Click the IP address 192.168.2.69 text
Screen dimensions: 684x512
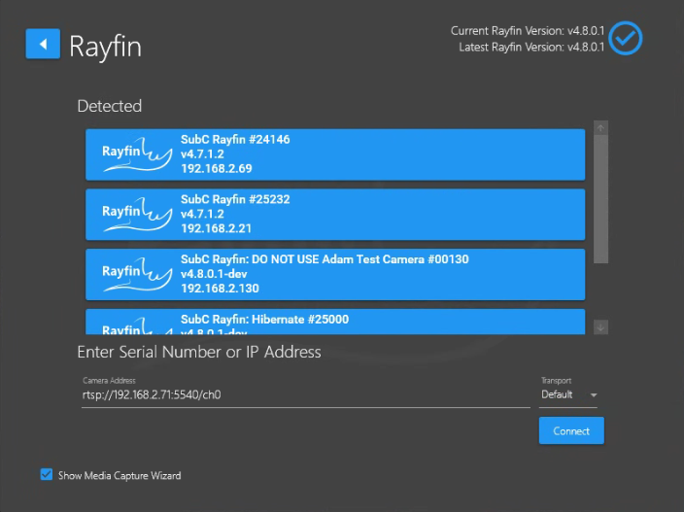coord(217,169)
